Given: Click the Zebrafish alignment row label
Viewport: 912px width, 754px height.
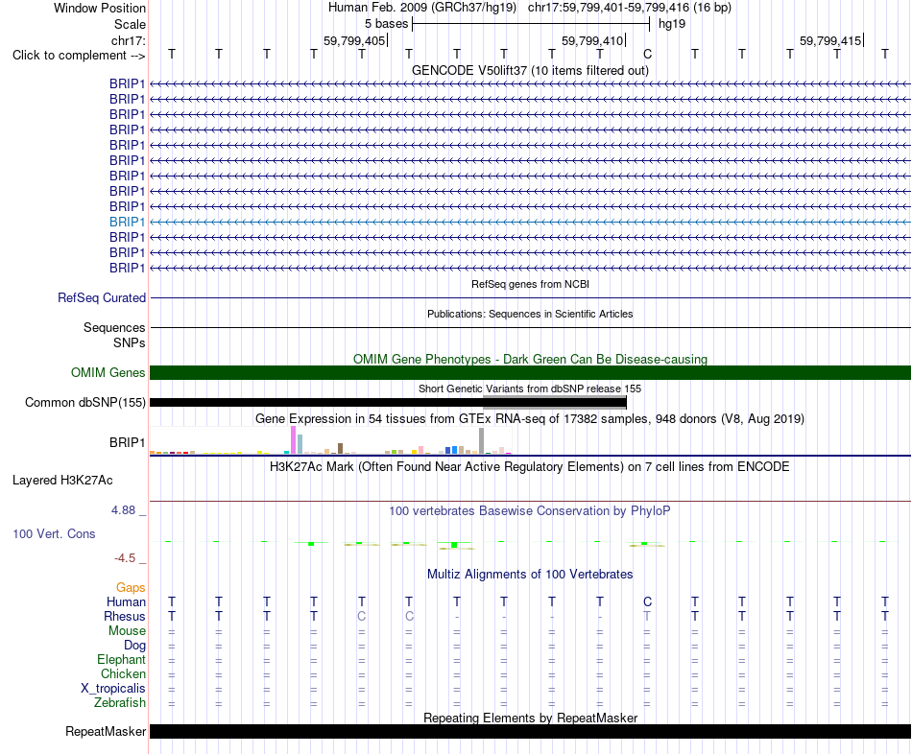Looking at the screenshot, I should tap(120, 702).
